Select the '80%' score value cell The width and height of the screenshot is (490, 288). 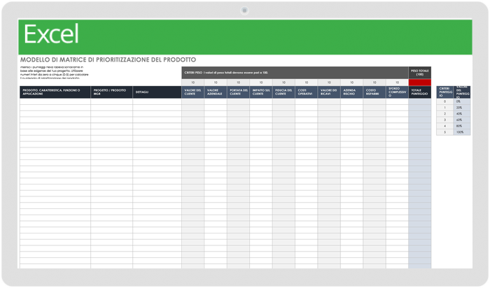point(462,126)
